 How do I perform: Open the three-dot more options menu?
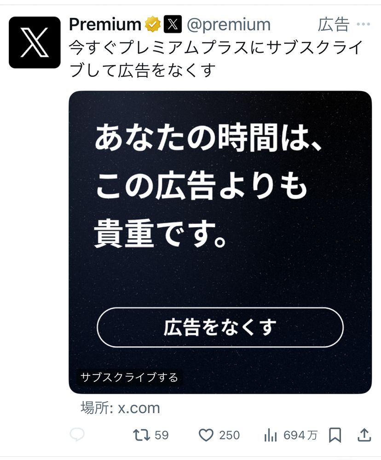[x=364, y=24]
